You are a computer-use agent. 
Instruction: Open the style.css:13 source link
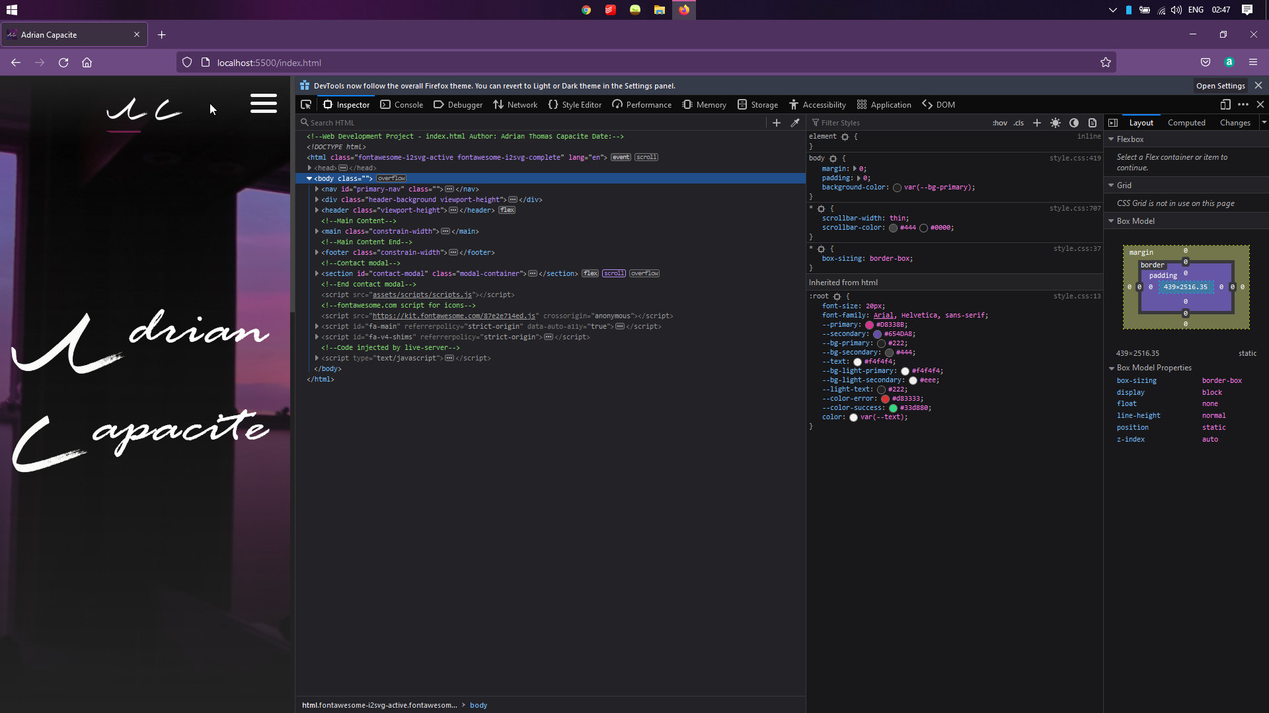point(1077,296)
